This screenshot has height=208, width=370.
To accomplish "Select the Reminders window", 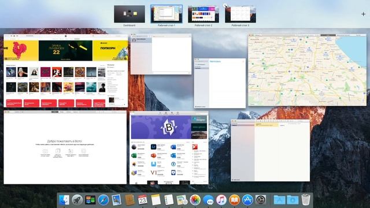I will click(x=220, y=83).
